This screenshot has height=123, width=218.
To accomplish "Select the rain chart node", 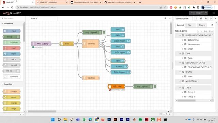I will tap(118, 61).
